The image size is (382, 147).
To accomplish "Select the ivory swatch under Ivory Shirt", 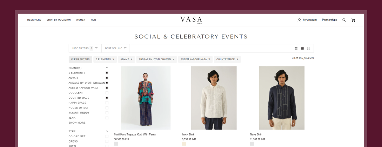I will coord(184,143).
